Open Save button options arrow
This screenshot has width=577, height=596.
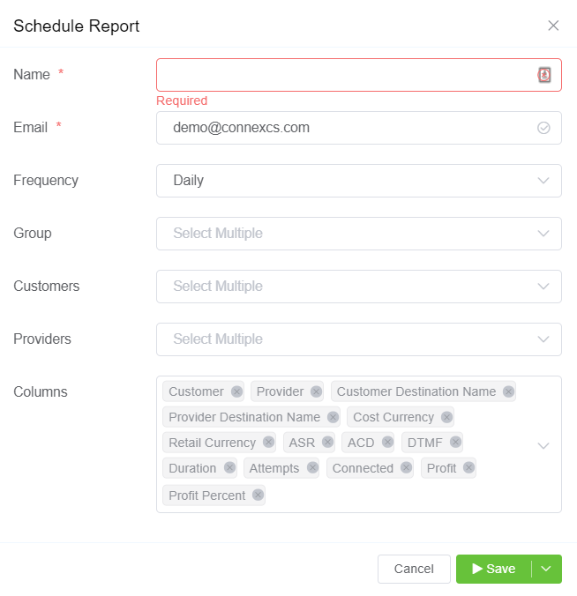pyautogui.click(x=546, y=569)
